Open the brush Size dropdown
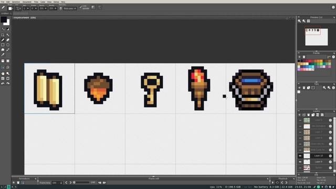This screenshot has height=189, width=336. point(26,8)
